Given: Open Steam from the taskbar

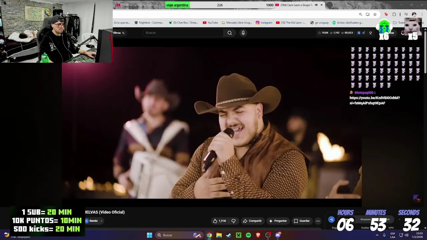Looking at the screenshot, I should 229,235.
